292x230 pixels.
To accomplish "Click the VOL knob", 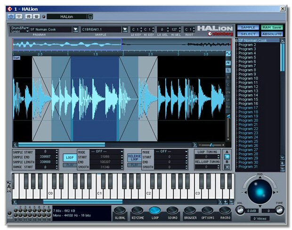I will click(240, 210).
